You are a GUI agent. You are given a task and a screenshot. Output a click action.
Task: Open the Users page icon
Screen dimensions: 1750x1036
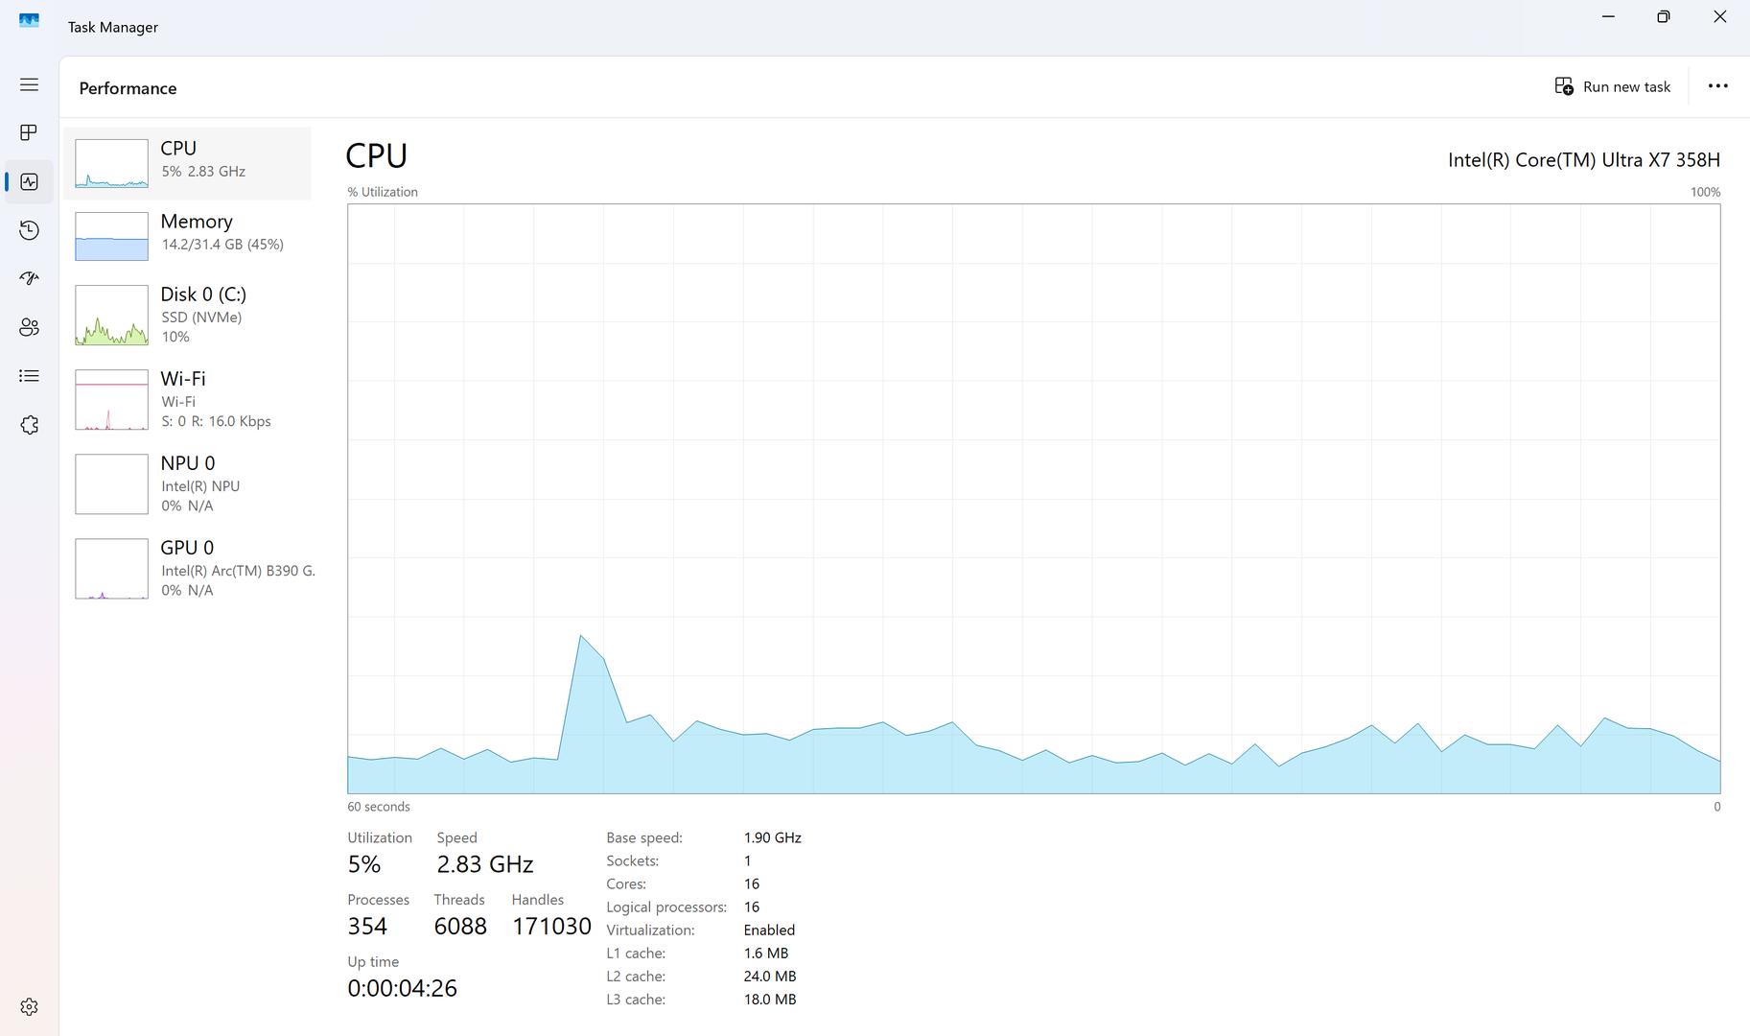point(29,327)
